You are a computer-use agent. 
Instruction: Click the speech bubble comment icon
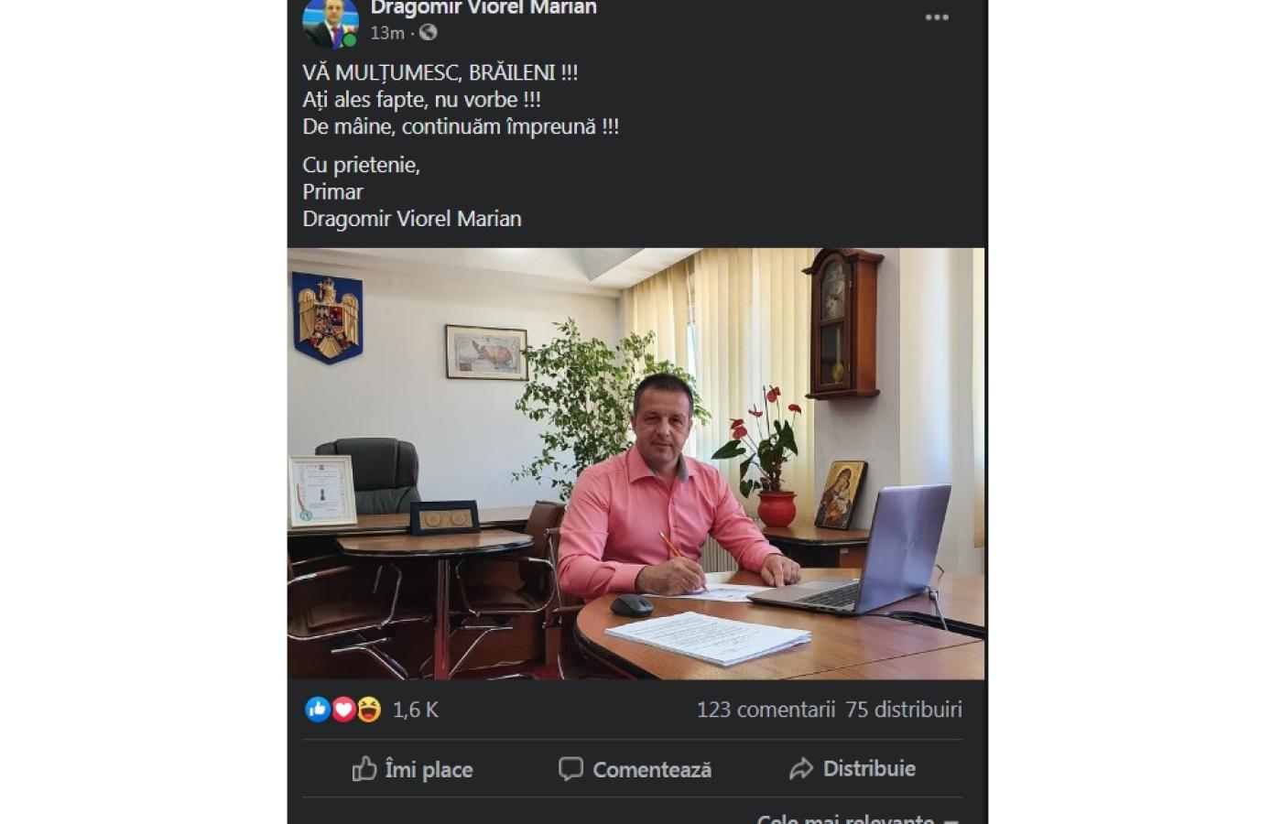tap(570, 769)
